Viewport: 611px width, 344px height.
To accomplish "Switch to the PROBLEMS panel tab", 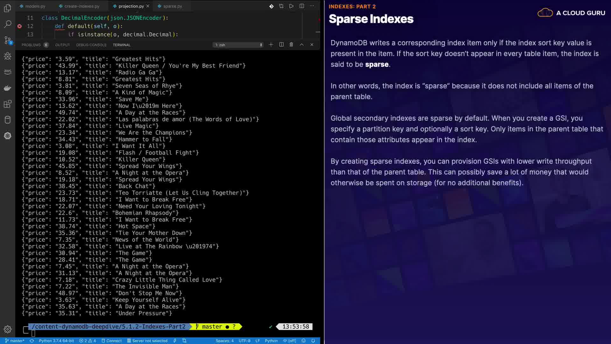I will 31,45.
